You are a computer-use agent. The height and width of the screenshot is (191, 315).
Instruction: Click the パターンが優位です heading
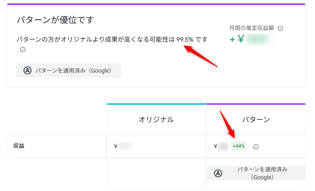coord(55,20)
